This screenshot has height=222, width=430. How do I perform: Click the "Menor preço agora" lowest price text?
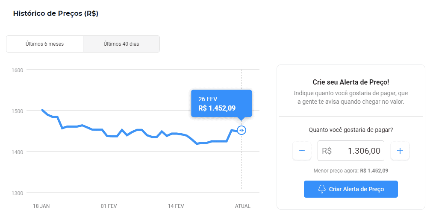[350, 171]
